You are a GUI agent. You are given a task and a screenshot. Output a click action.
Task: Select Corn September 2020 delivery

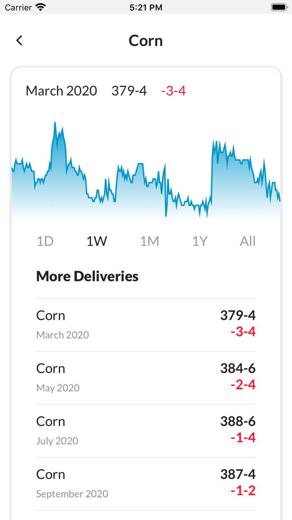(x=146, y=484)
